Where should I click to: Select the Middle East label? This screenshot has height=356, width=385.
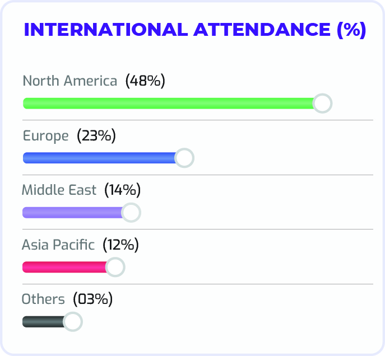[x=59, y=190]
